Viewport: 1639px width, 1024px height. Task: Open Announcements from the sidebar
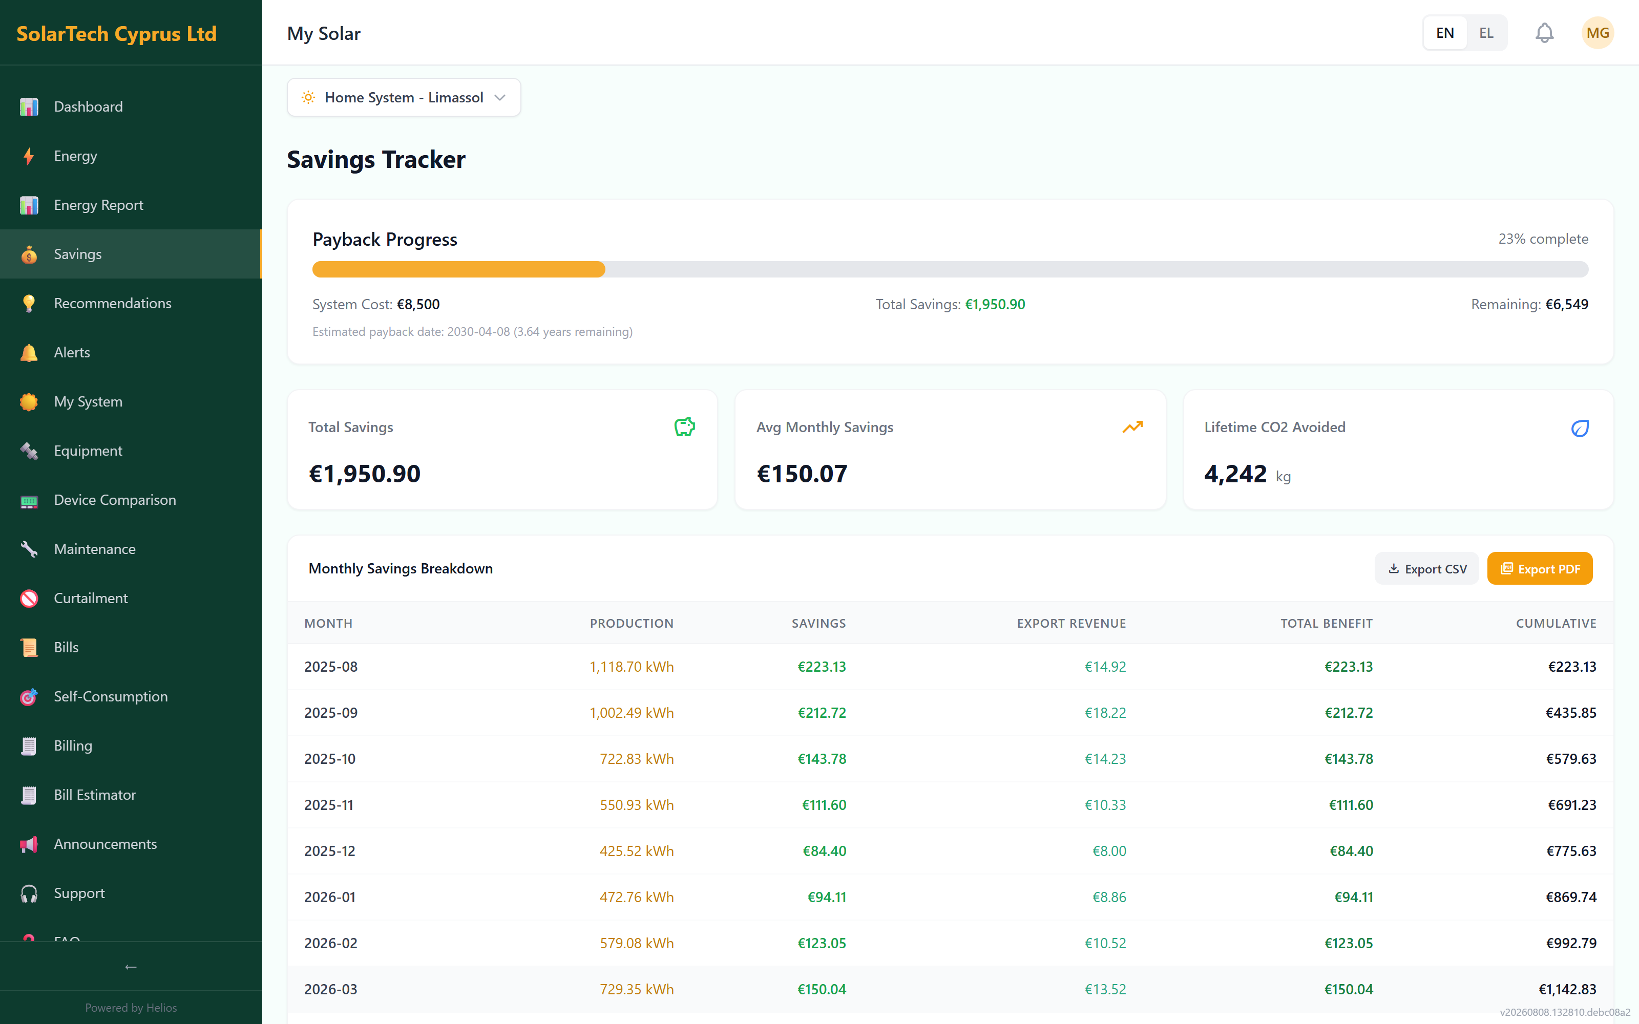[131, 844]
